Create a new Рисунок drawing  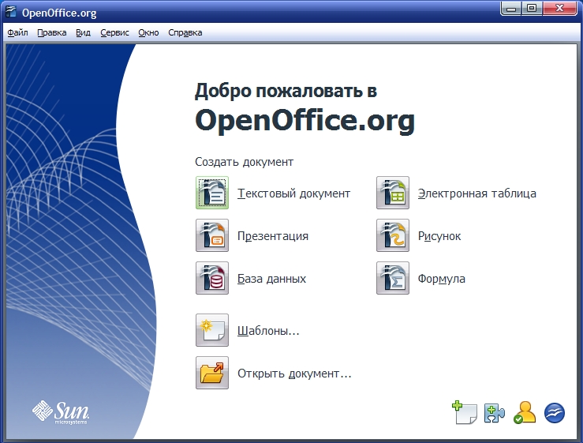pos(393,236)
